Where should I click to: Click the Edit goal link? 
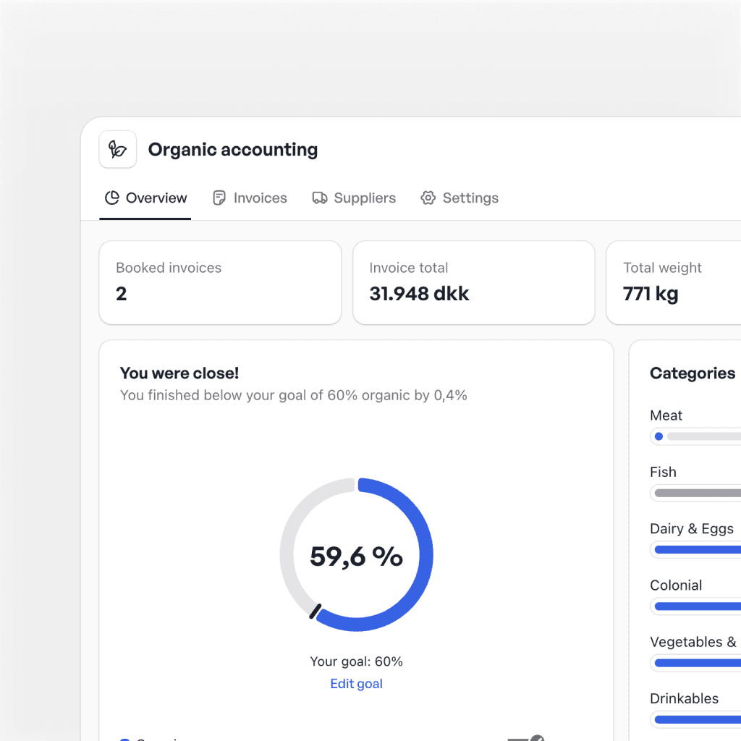[x=356, y=684]
